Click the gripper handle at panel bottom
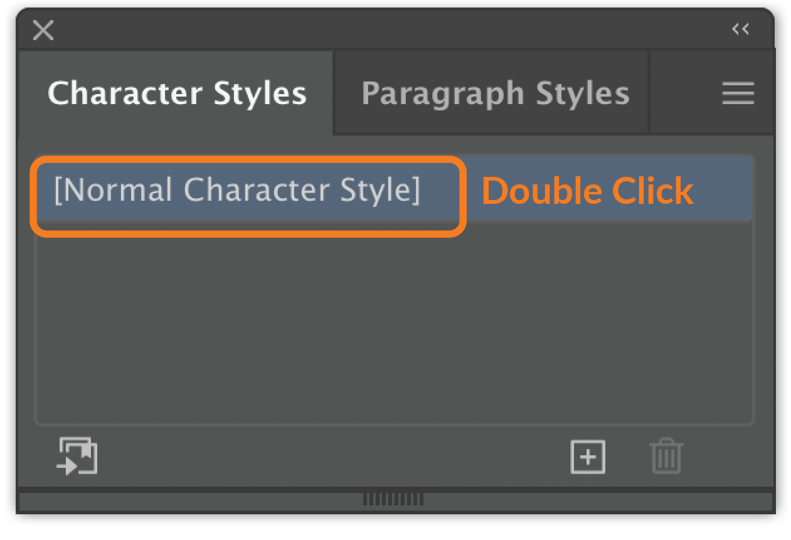This screenshot has width=791, height=540. click(393, 499)
